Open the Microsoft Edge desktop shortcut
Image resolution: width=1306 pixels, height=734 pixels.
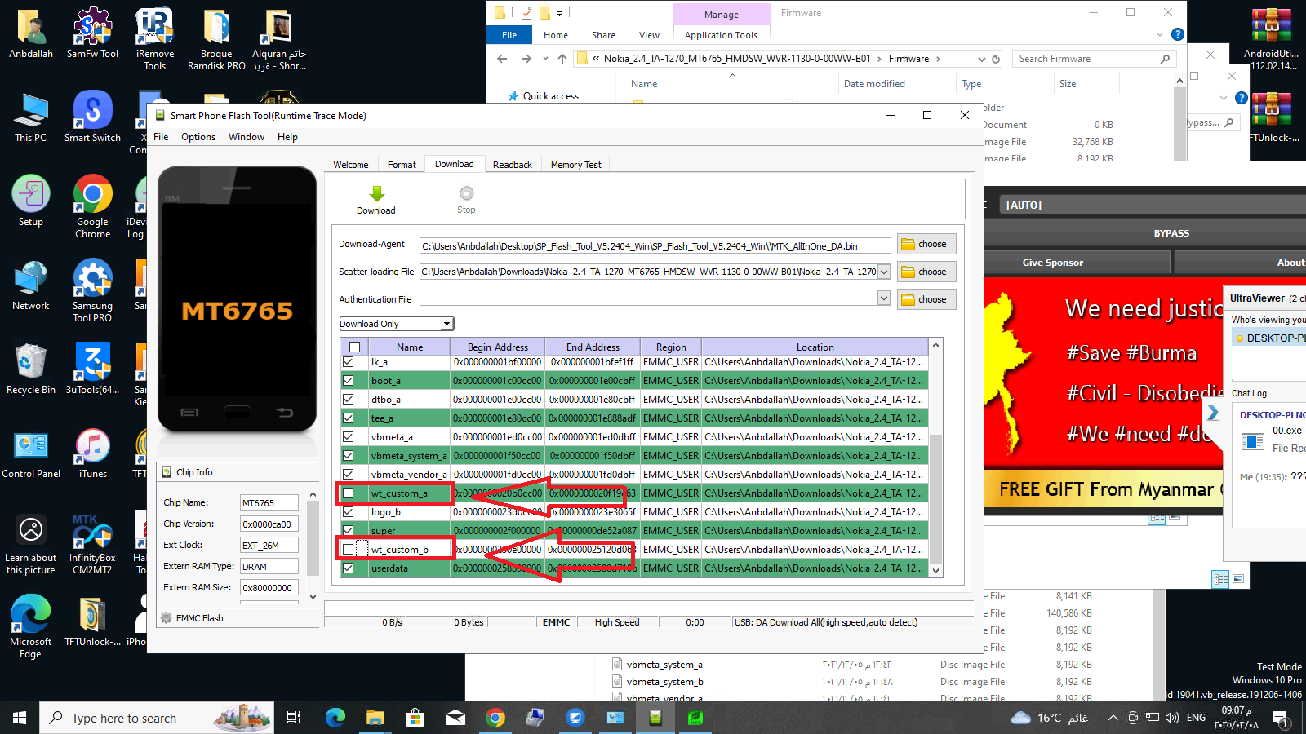[x=31, y=626]
